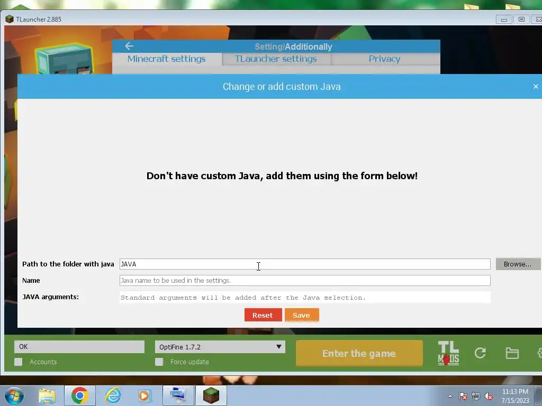Click the on-screen keyboard taskbar icon
The height and width of the screenshot is (406, 542).
tap(178, 395)
